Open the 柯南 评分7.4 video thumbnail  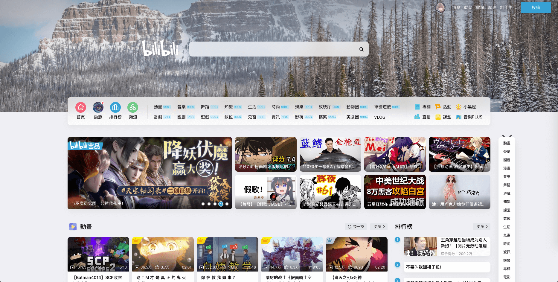coord(266,154)
